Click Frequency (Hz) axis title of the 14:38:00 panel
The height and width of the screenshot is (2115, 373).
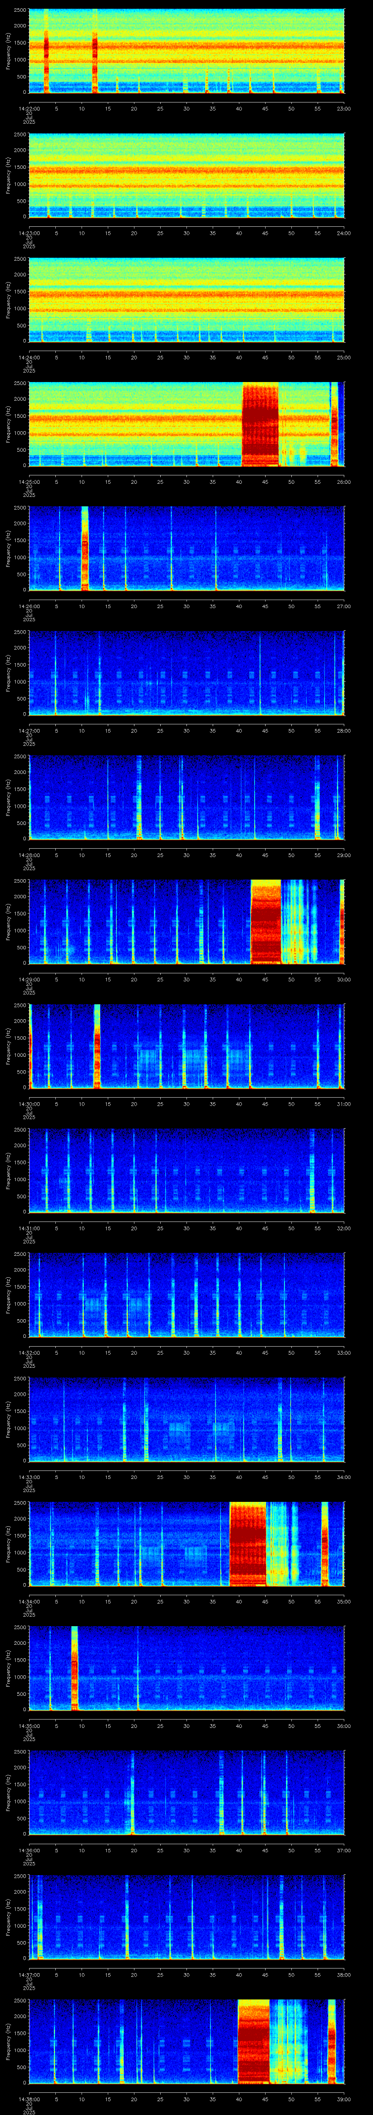[8, 2042]
